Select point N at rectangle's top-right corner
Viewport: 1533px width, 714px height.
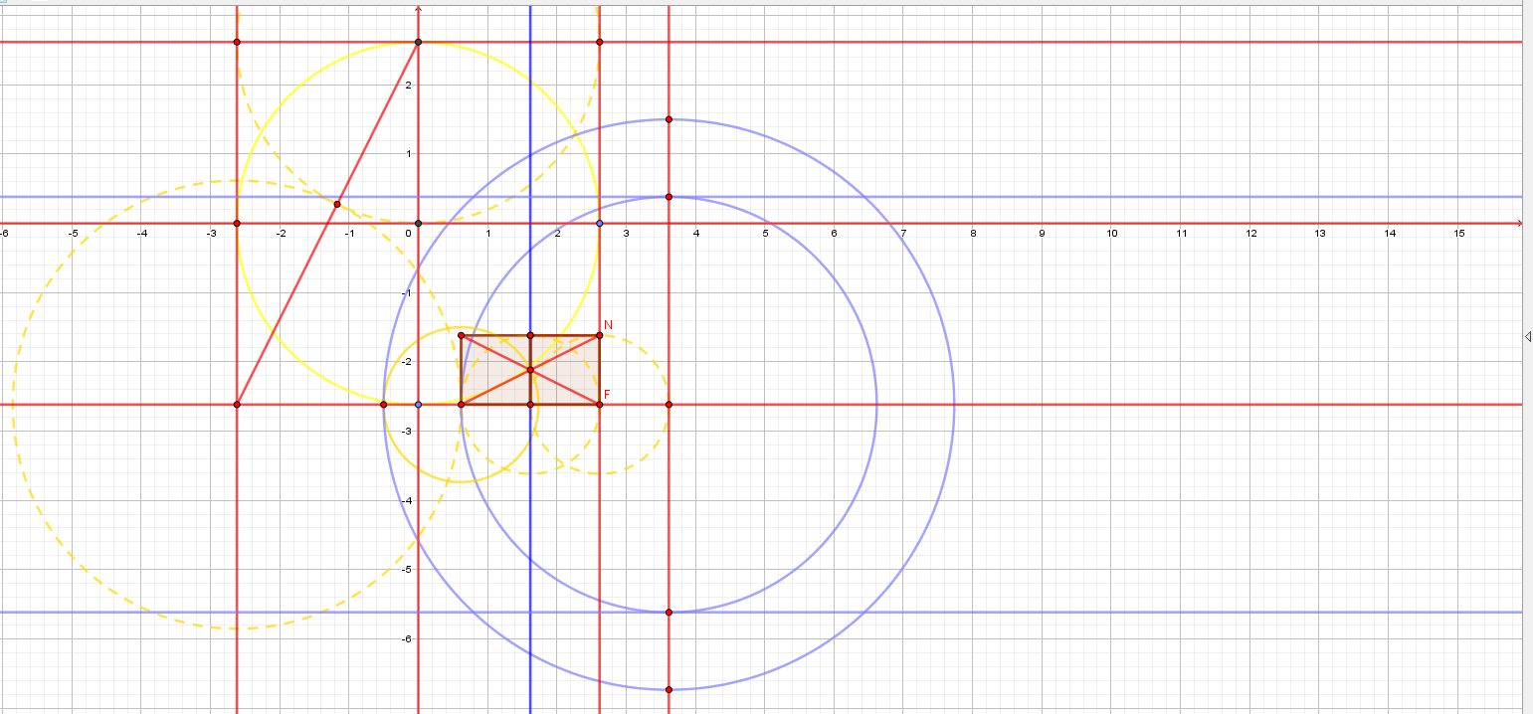599,336
